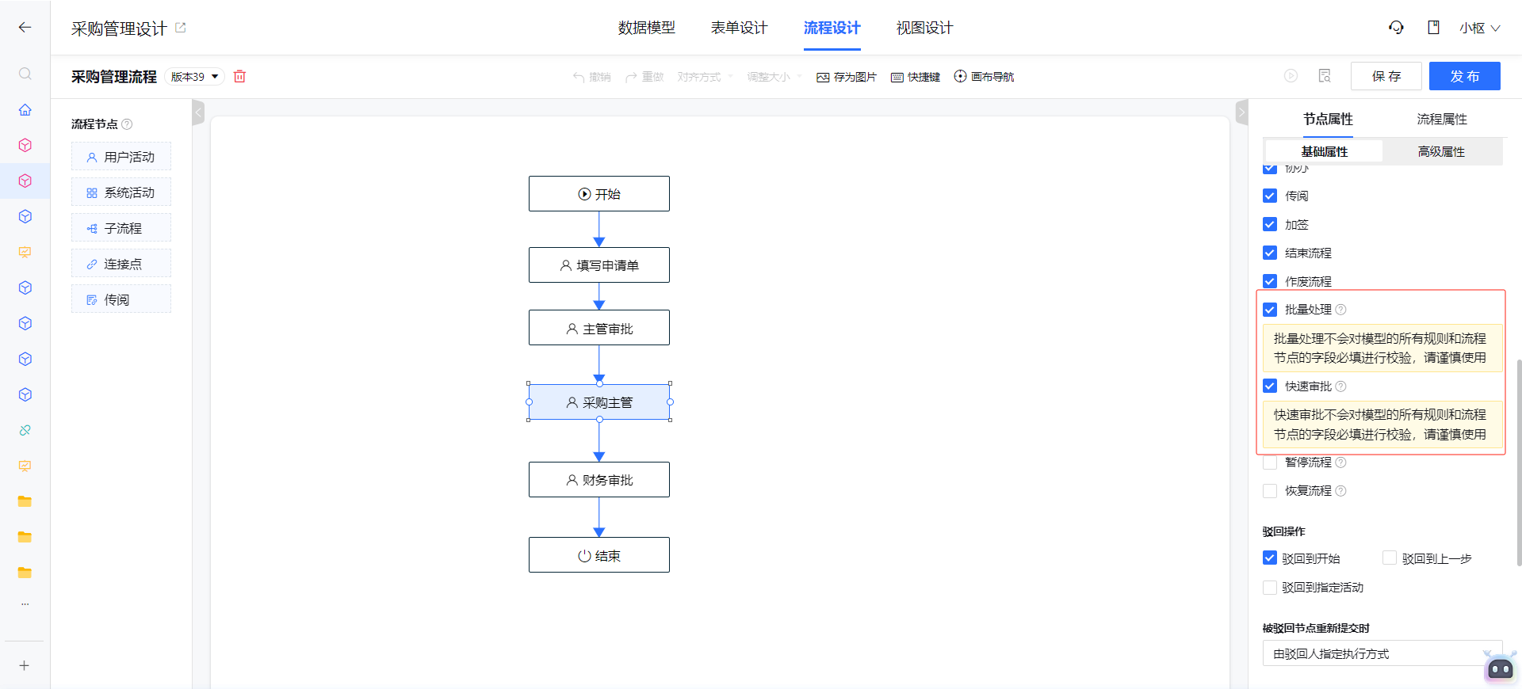Open the 调整大小 resize dropdown
This screenshot has height=689, width=1522.
pos(774,77)
